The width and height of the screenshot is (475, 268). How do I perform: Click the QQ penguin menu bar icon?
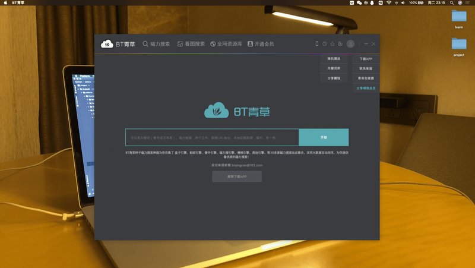coord(372,3)
